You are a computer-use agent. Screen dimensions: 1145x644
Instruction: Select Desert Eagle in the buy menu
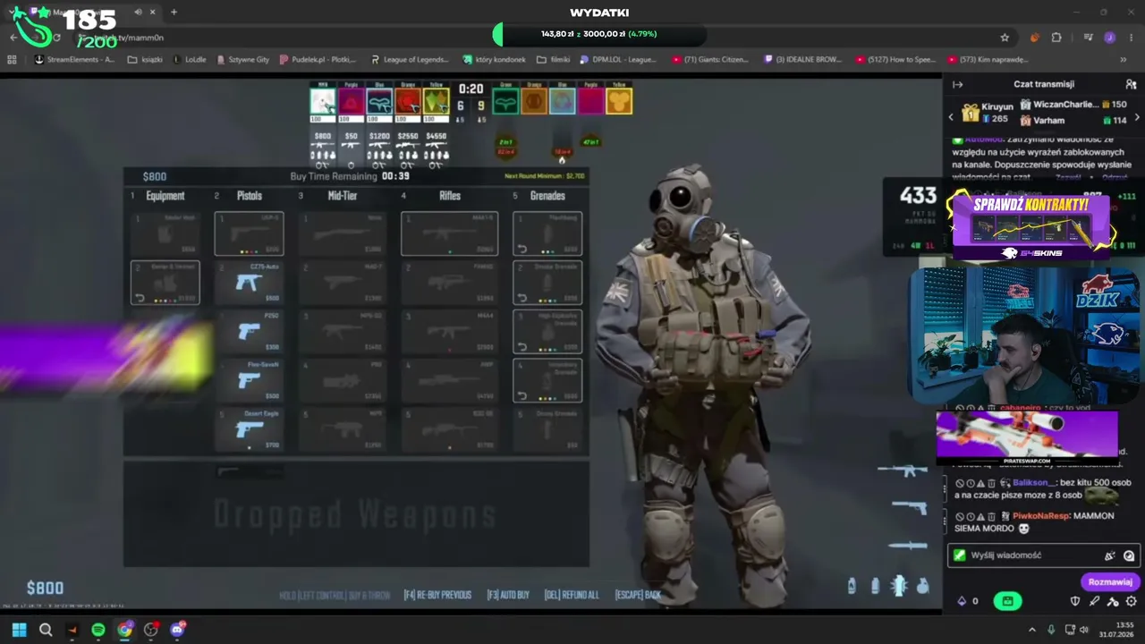tap(249, 430)
